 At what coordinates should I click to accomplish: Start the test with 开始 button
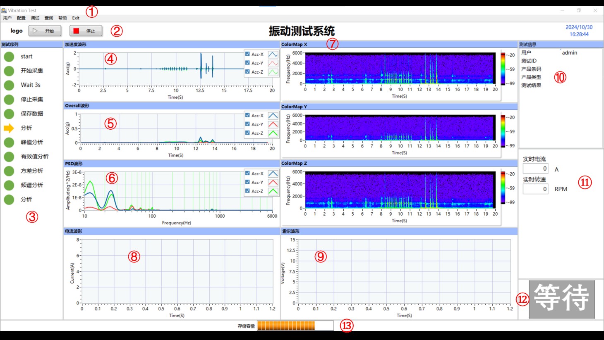(x=45, y=31)
